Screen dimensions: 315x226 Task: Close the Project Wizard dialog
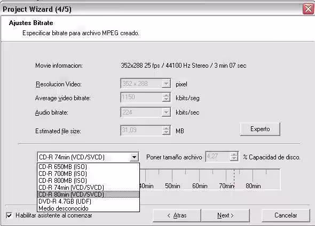pos(308,9)
